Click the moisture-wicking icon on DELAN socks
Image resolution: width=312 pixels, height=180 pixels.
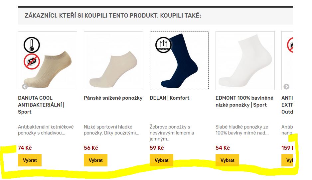[163, 45]
